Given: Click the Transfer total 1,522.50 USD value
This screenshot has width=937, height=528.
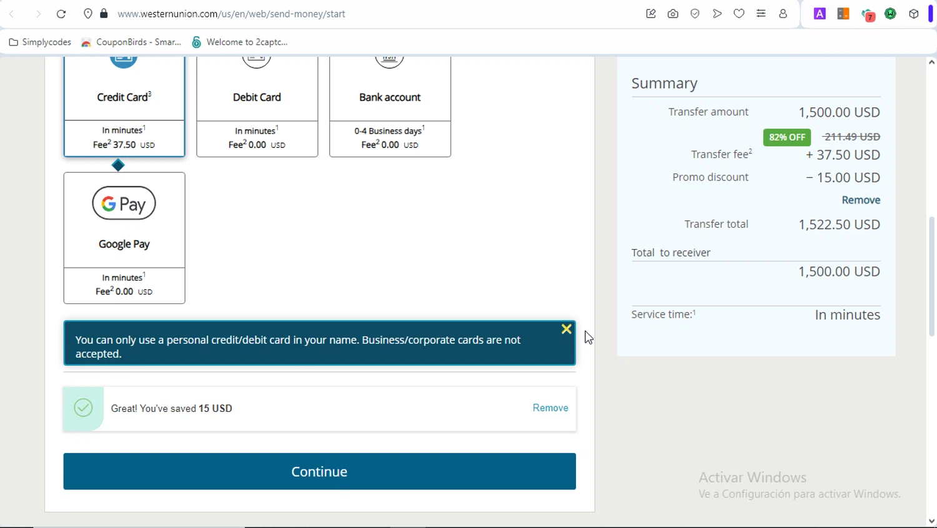Looking at the screenshot, I should 839,225.
